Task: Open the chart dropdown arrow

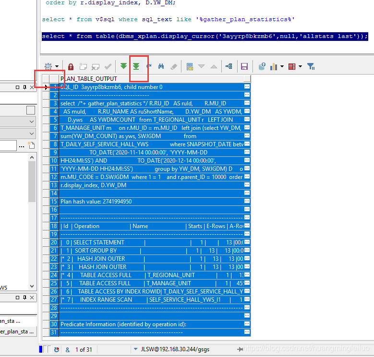Action: pyautogui.click(x=282, y=66)
